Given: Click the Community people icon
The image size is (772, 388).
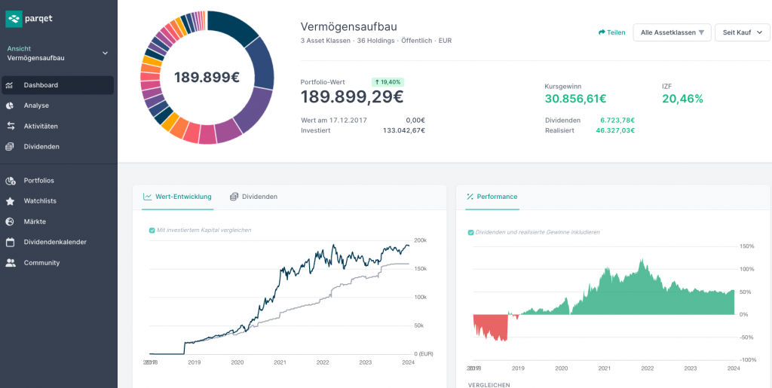Looking at the screenshot, I should 10,263.
